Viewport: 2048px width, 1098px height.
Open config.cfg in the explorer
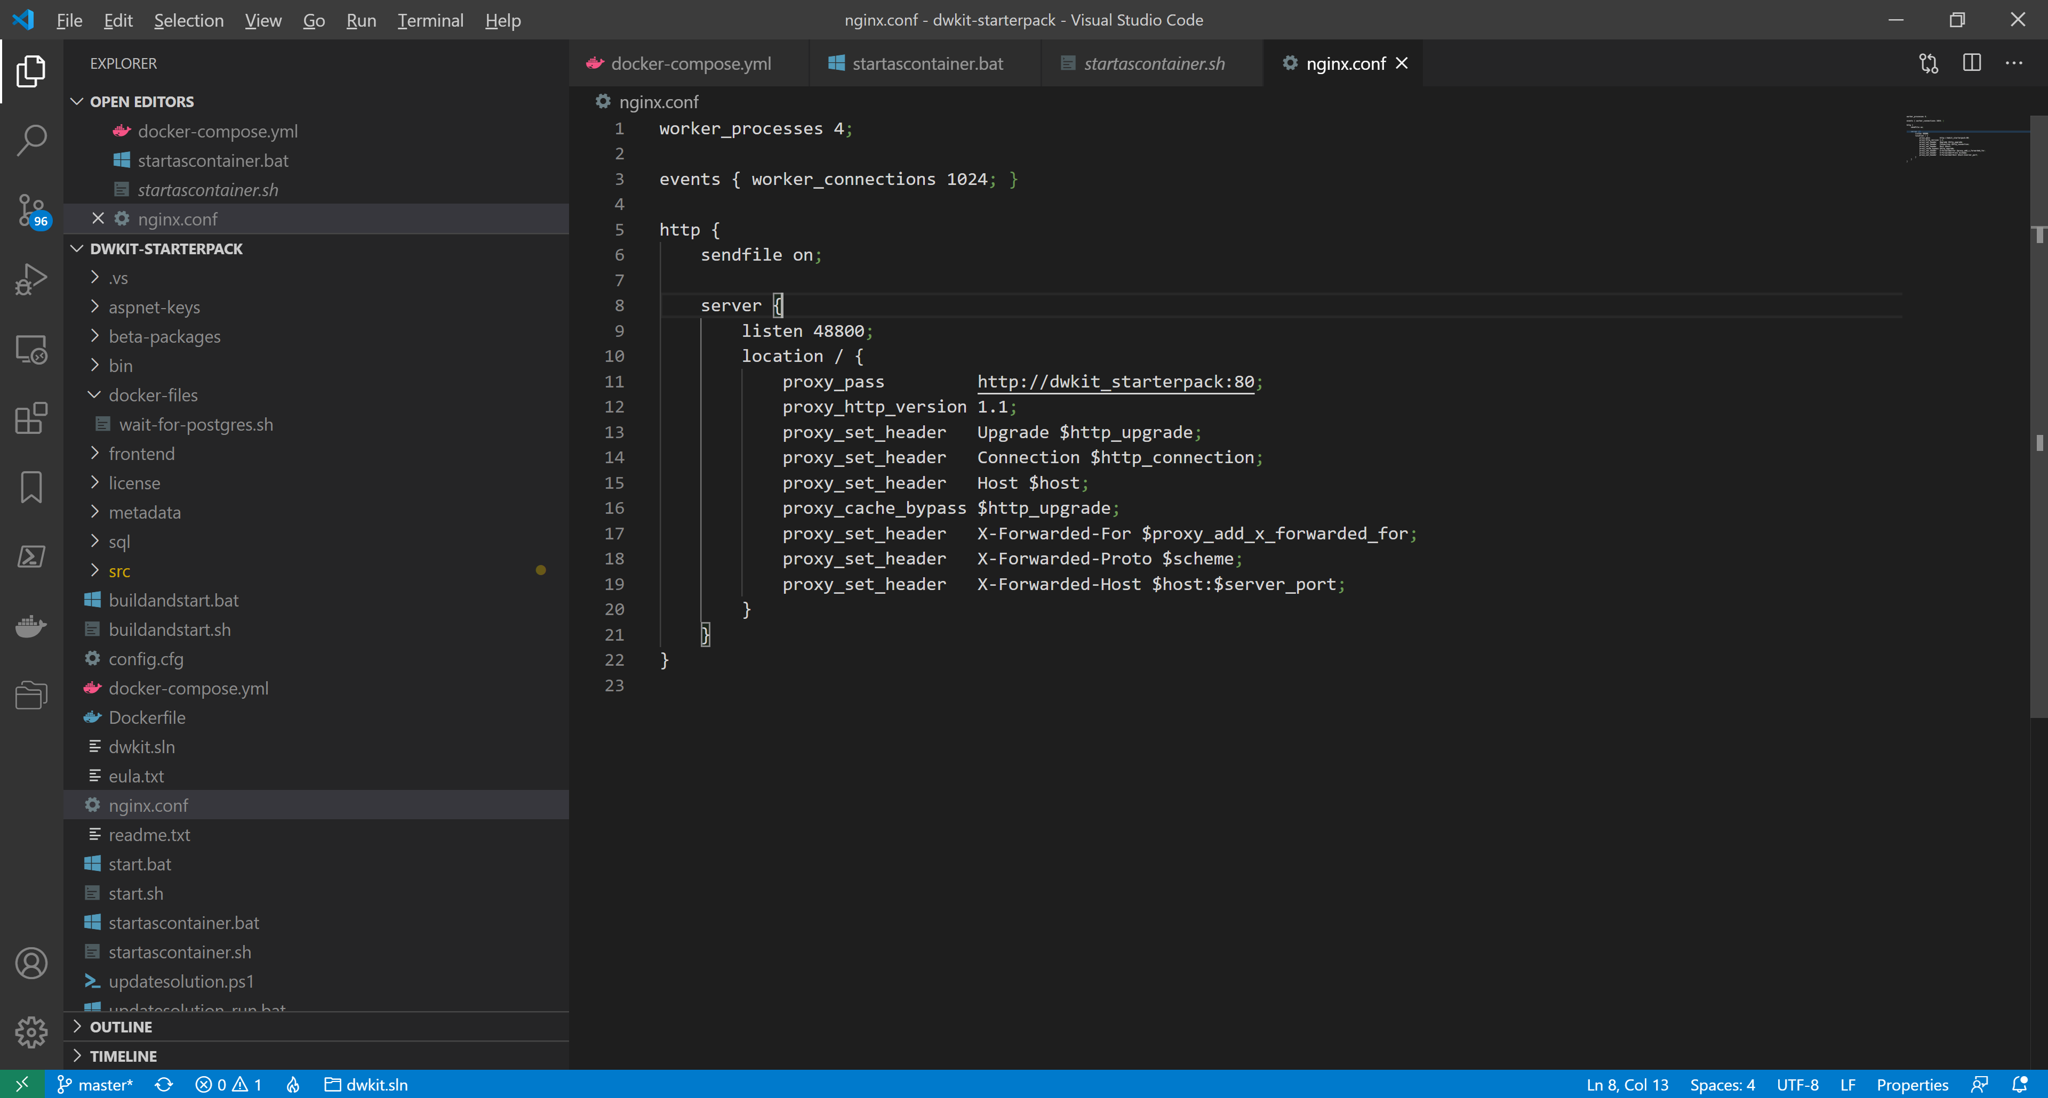coord(316,659)
